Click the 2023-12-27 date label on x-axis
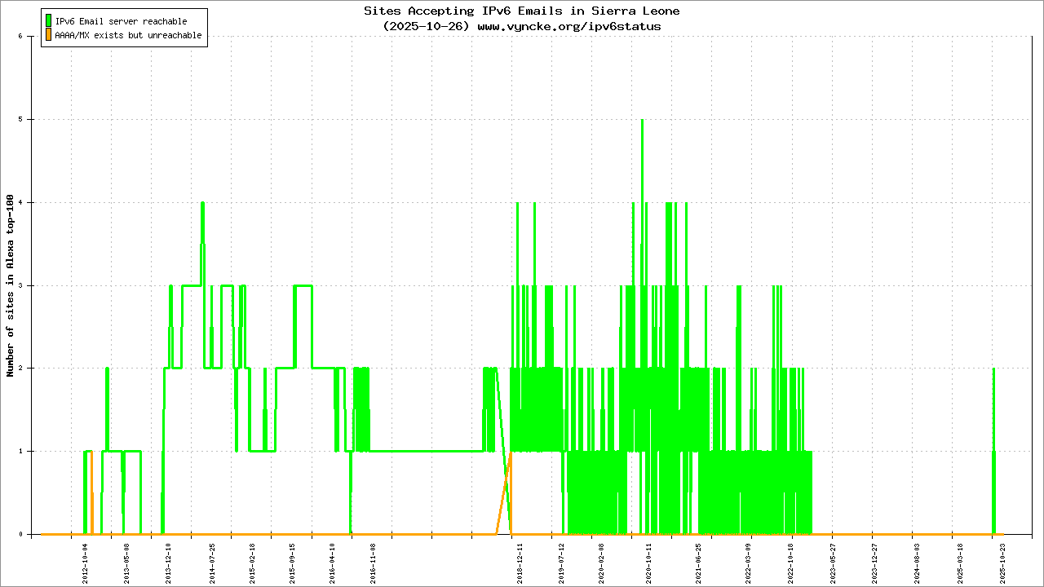The width and height of the screenshot is (1044, 587). [x=874, y=562]
